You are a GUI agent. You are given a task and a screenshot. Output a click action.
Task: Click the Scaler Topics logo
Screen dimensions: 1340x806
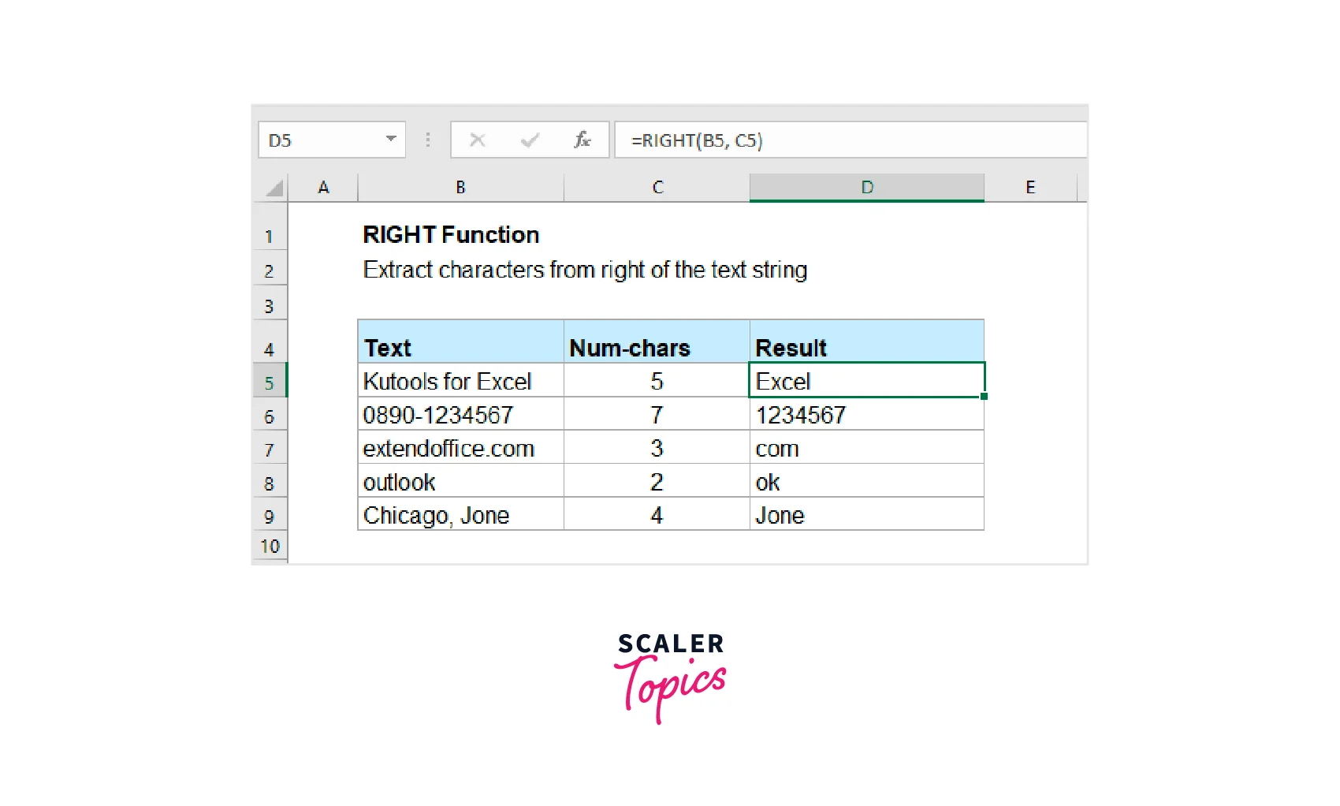(670, 676)
